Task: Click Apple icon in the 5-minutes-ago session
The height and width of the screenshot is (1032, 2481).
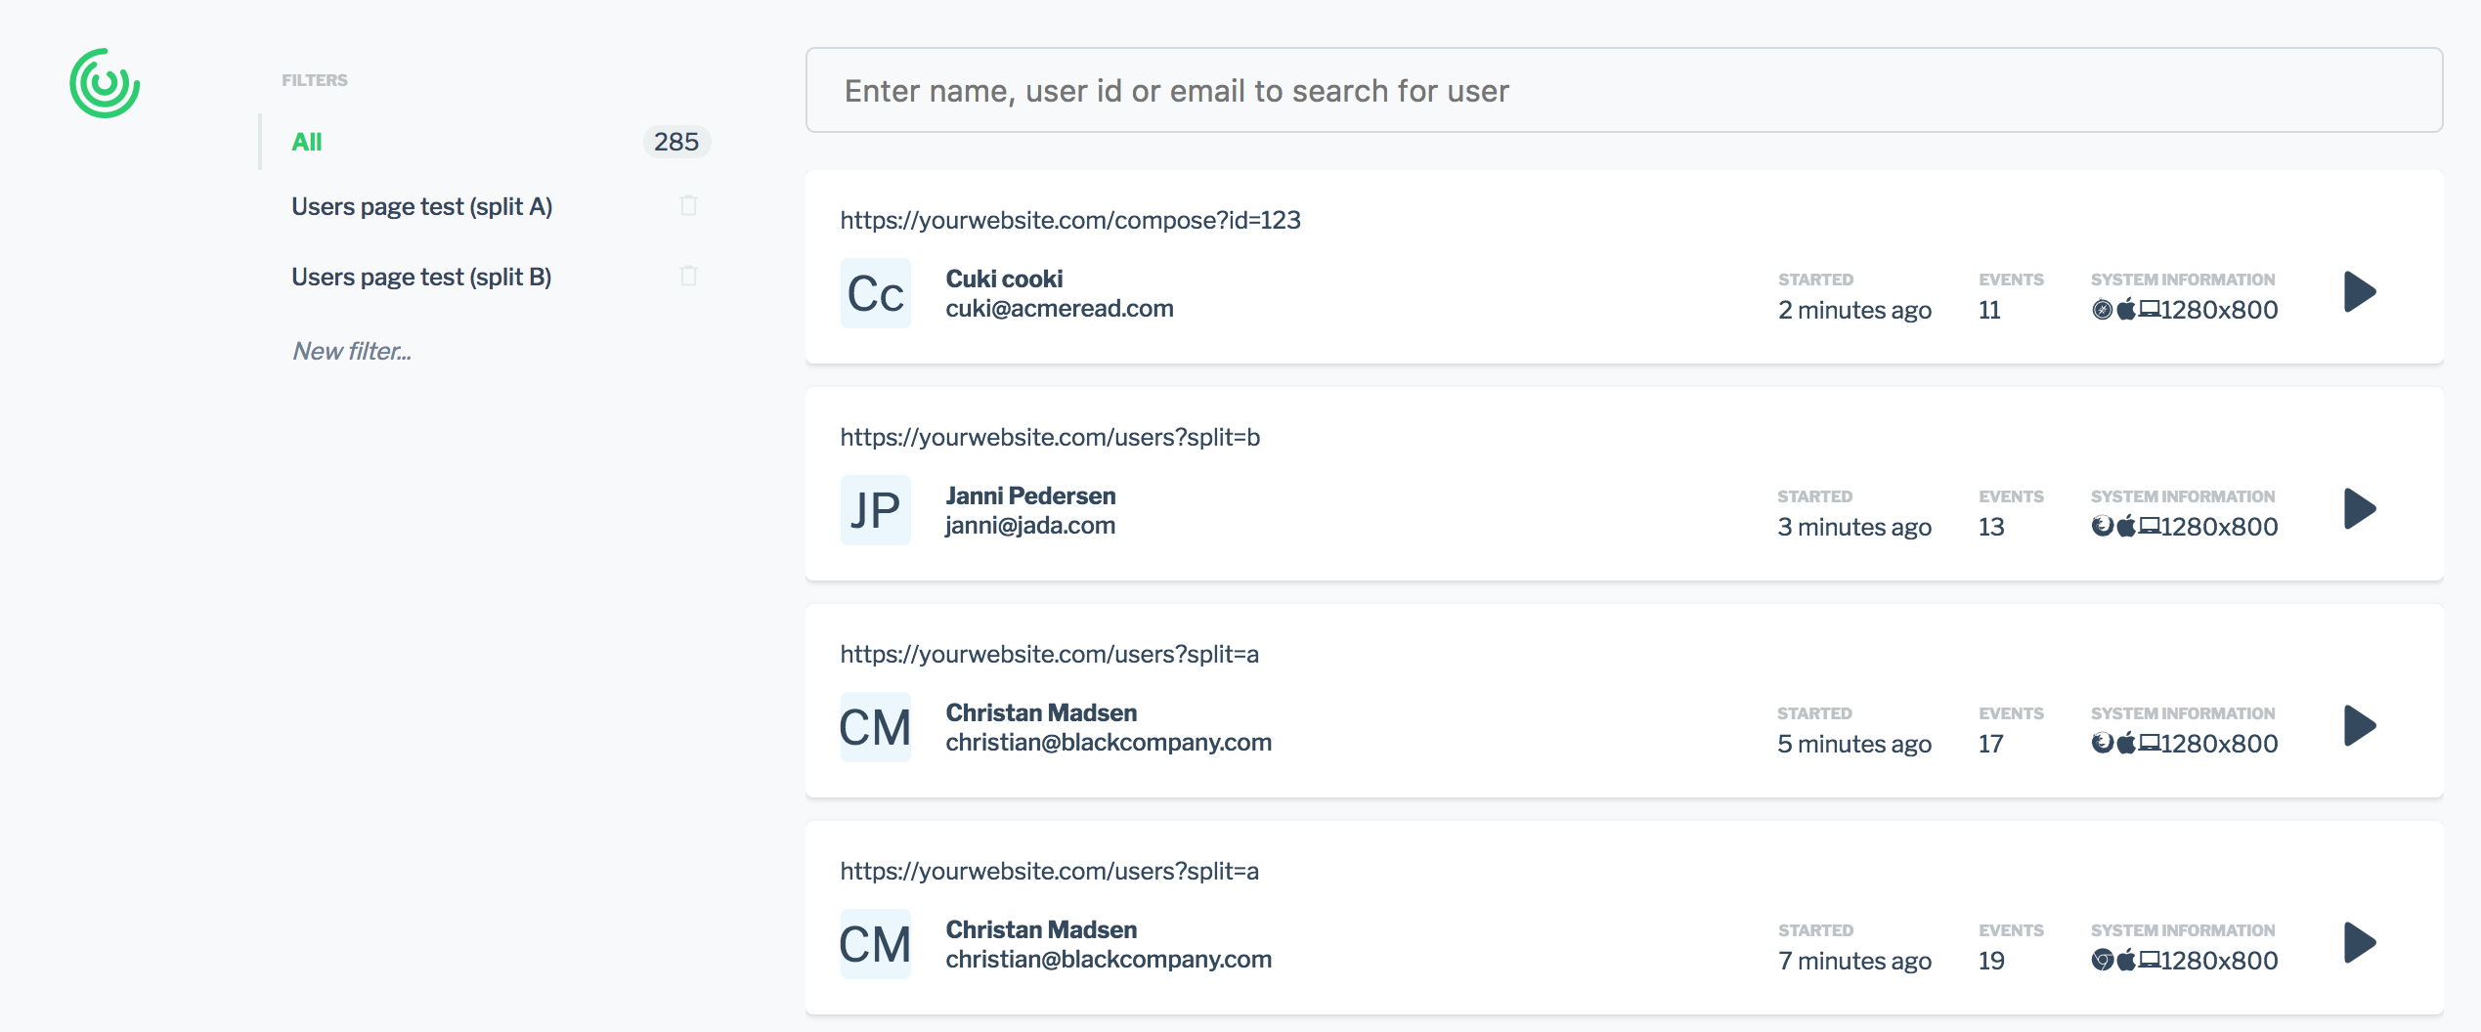Action: click(x=2126, y=744)
